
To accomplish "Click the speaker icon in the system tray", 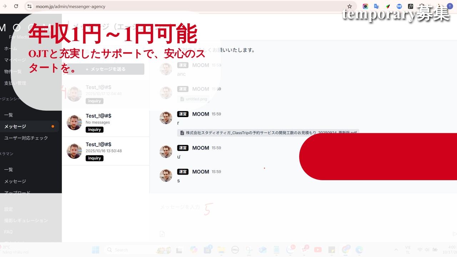I will tap(427, 250).
